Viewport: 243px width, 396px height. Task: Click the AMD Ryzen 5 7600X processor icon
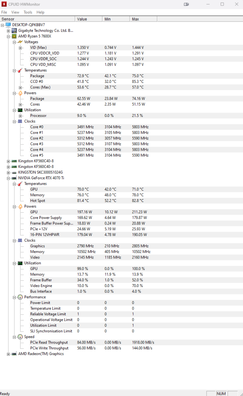[14, 36]
